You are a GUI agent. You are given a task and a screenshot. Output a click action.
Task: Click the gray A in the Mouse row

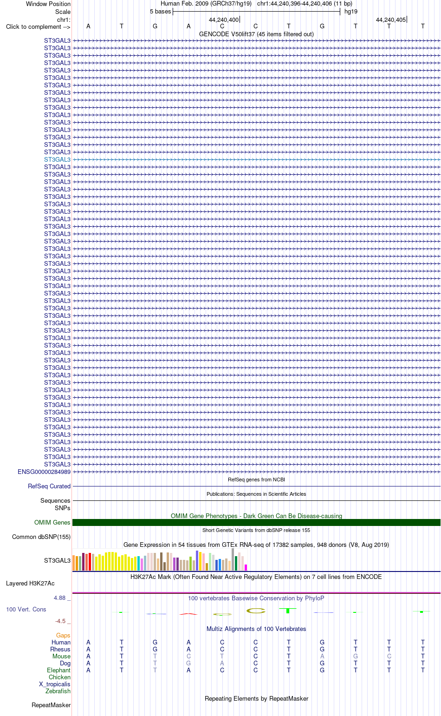pyautogui.click(x=322, y=656)
